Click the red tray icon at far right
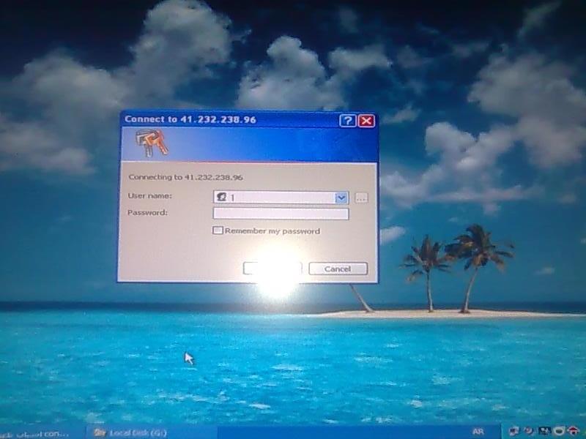 (x=574, y=432)
